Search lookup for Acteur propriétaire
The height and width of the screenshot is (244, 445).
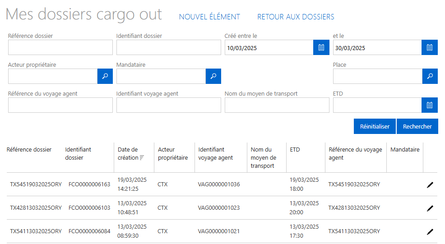pyautogui.click(x=105, y=76)
